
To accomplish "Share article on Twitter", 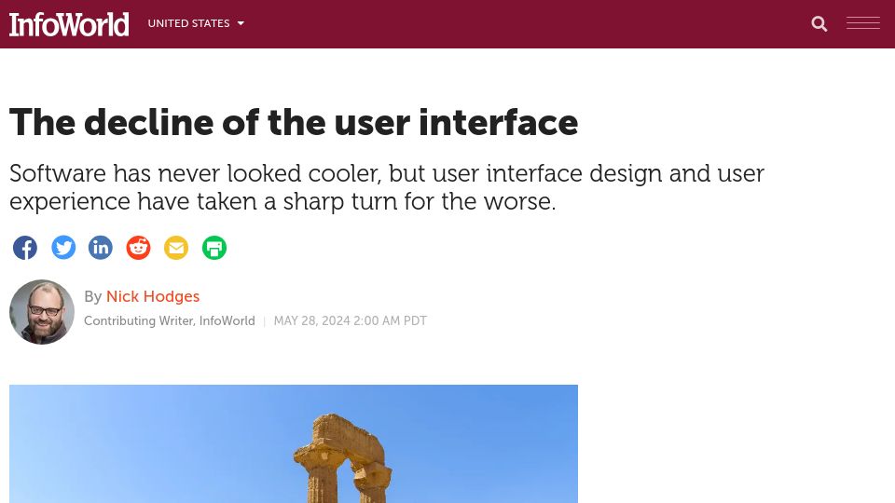I will coord(63,248).
